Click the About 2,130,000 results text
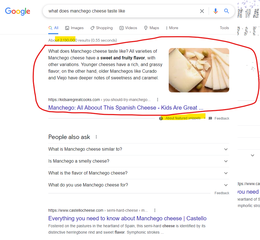The width and height of the screenshot is (260, 240). [x=82, y=40]
